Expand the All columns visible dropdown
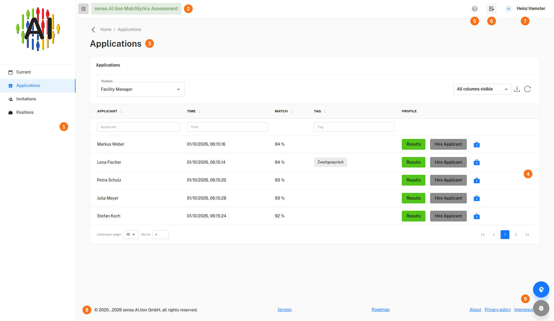This screenshot has width=554, height=321. point(483,89)
